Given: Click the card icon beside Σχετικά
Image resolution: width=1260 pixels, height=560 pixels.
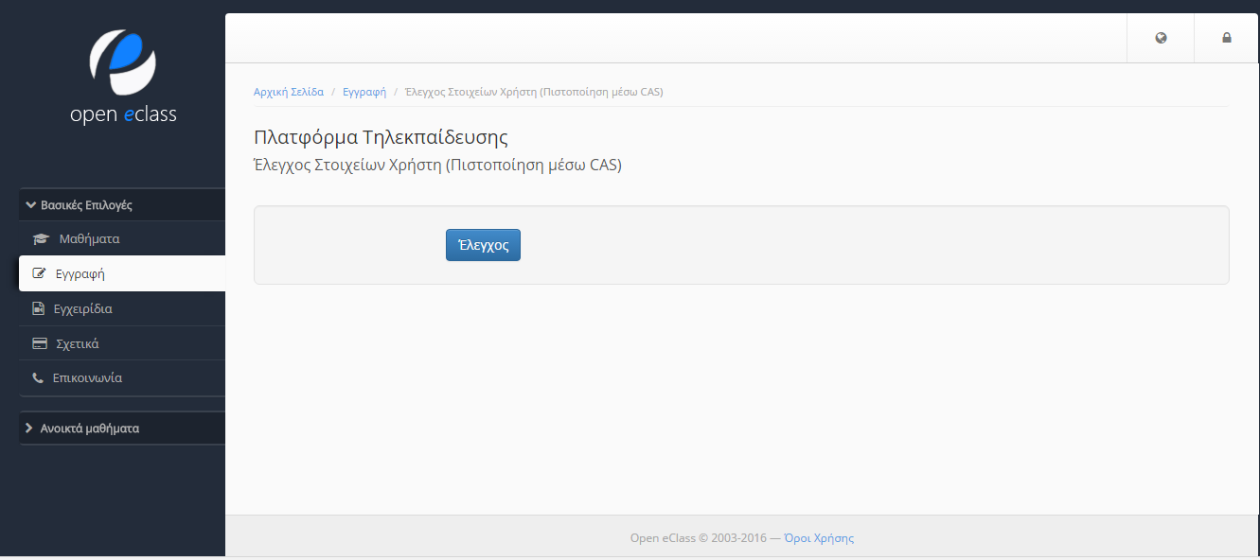Looking at the screenshot, I should click(x=40, y=343).
